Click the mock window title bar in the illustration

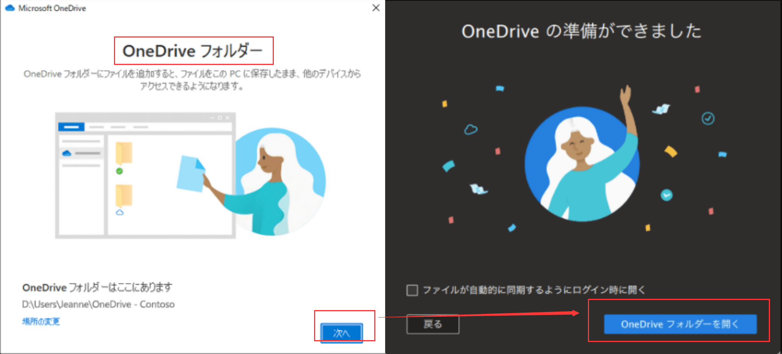click(x=143, y=118)
